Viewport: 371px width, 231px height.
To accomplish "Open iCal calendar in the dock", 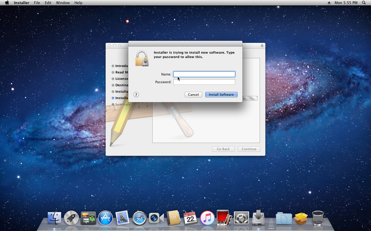I will click(190, 218).
